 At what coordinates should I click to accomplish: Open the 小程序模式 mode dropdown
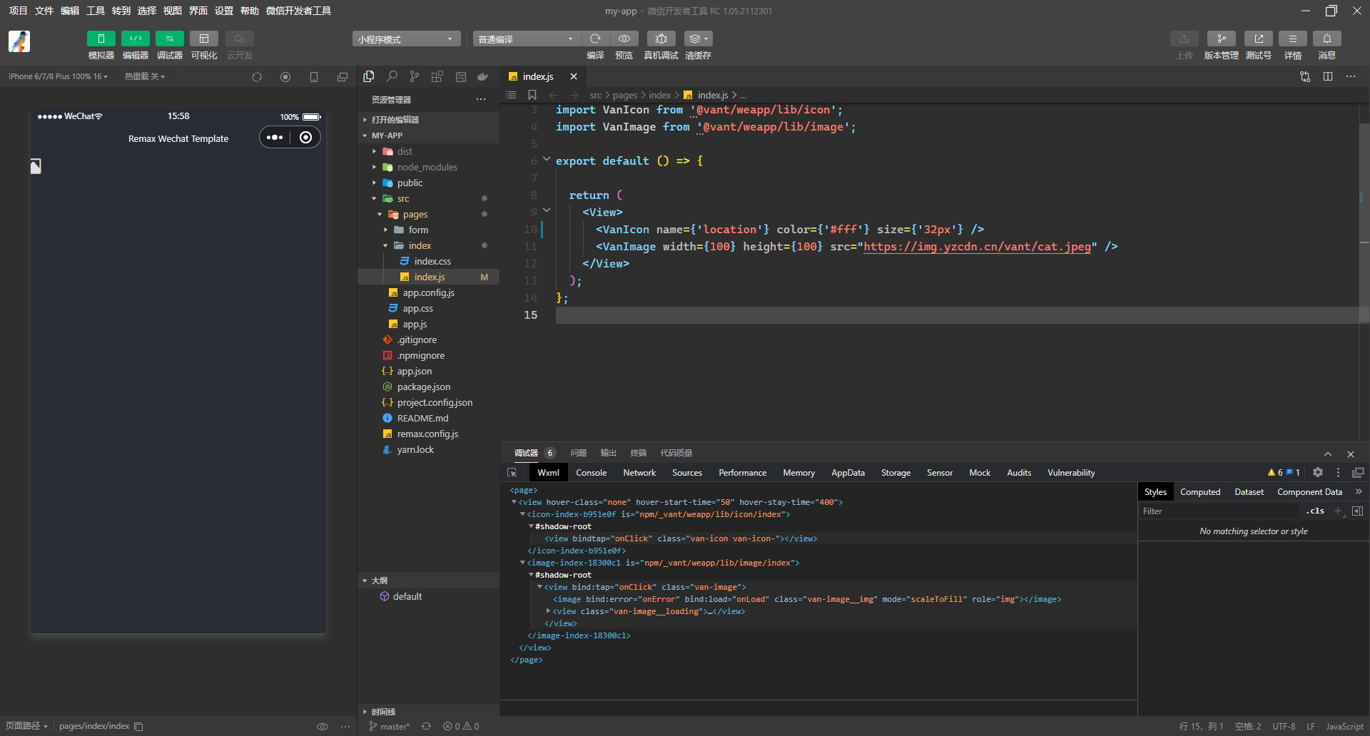coord(405,38)
